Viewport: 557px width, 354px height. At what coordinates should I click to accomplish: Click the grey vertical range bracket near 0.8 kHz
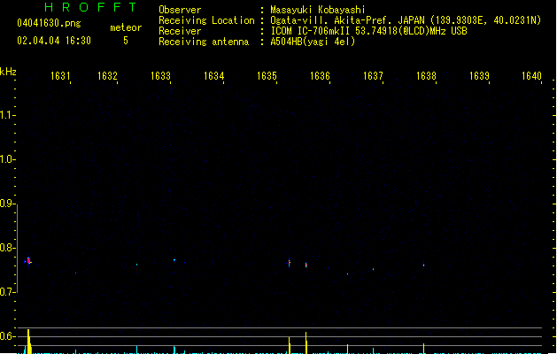click(x=17, y=249)
